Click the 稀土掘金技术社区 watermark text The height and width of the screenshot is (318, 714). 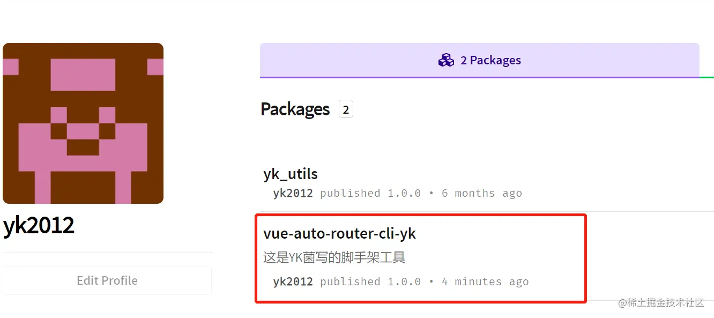[x=661, y=303]
